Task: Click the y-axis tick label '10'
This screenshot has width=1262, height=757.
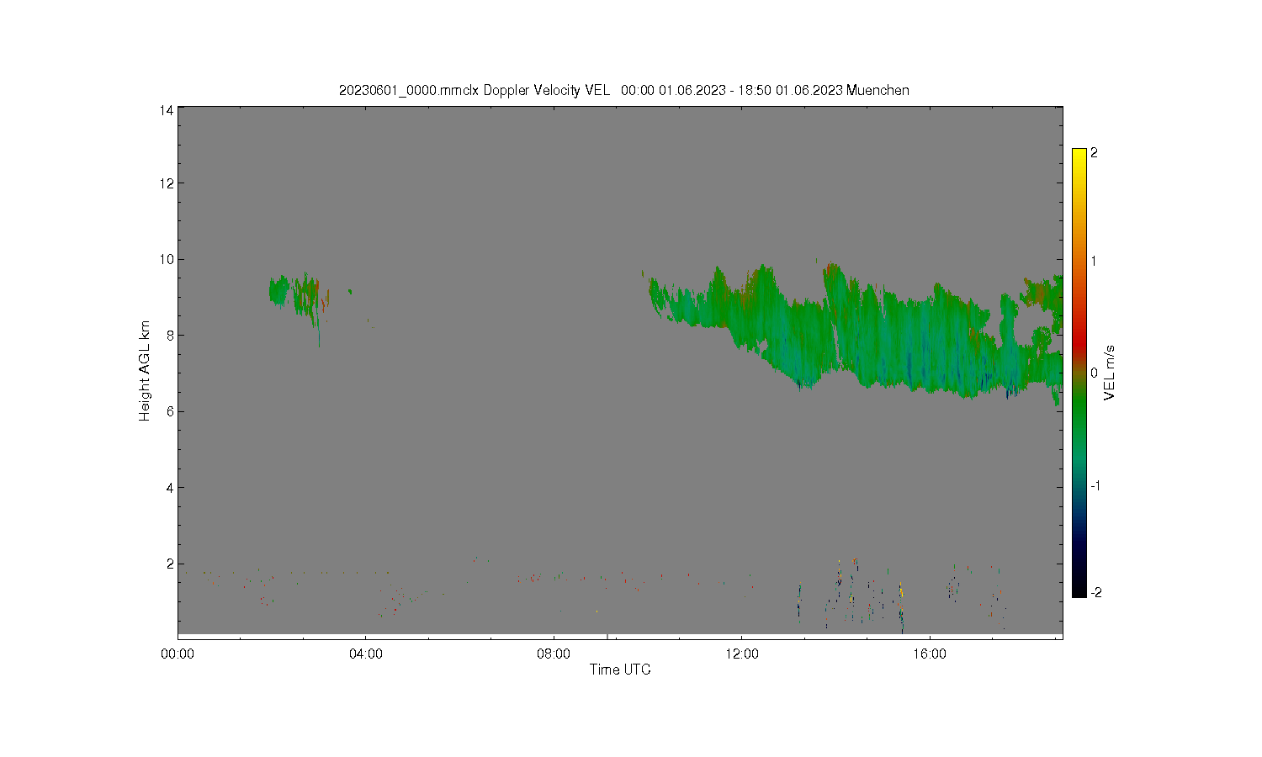Action: click(167, 259)
